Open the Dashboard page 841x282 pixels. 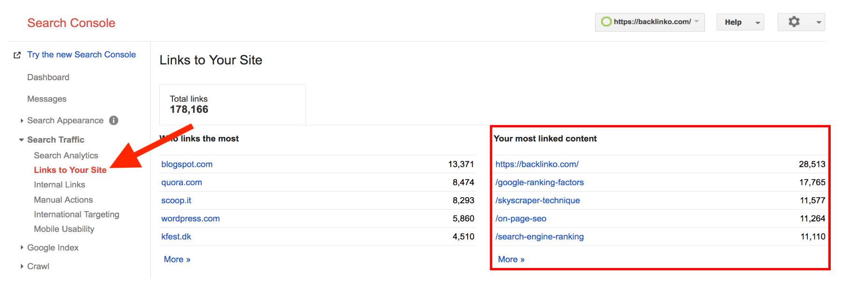(x=48, y=77)
